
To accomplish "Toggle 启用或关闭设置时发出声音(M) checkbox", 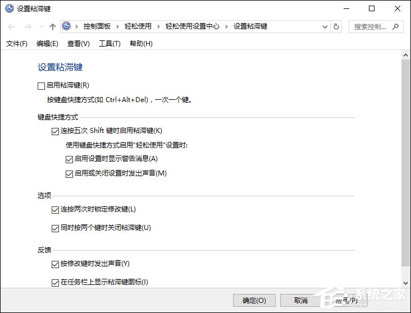I will [69, 174].
